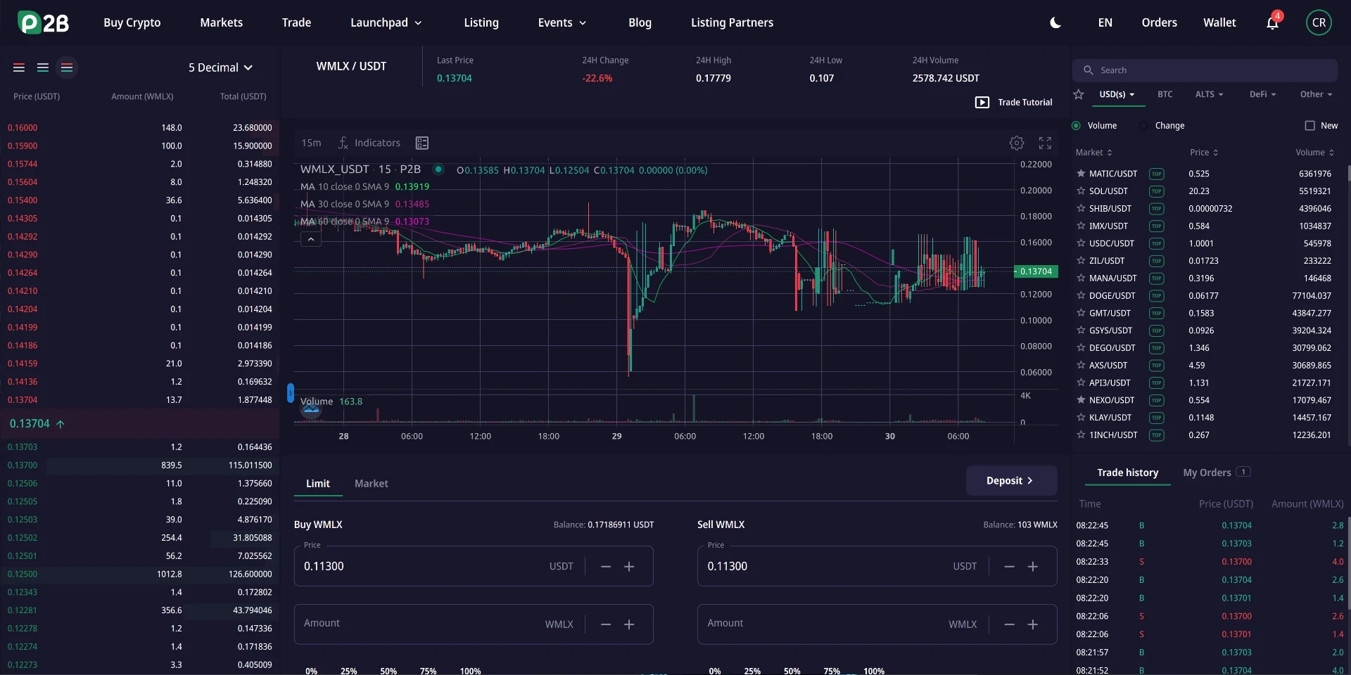
Task: Toggle star for NEXO/USDT
Action: [1081, 400]
